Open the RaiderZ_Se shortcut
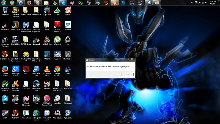The height and width of the screenshot is (124, 220). point(47,41)
